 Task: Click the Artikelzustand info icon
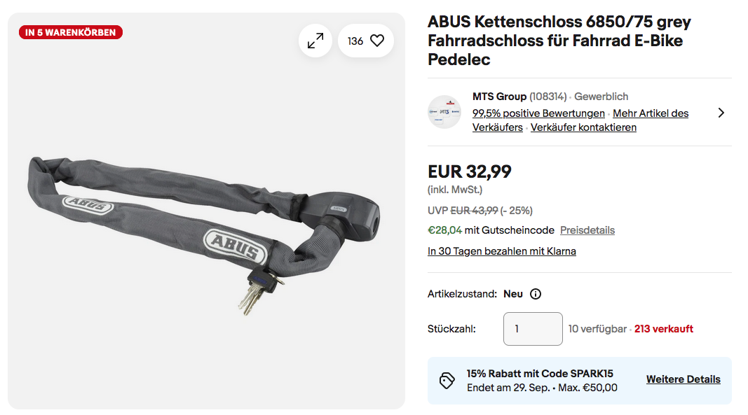click(536, 294)
